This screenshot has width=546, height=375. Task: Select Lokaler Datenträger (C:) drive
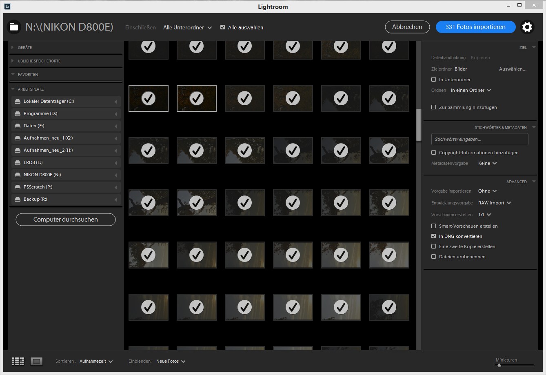coord(49,101)
